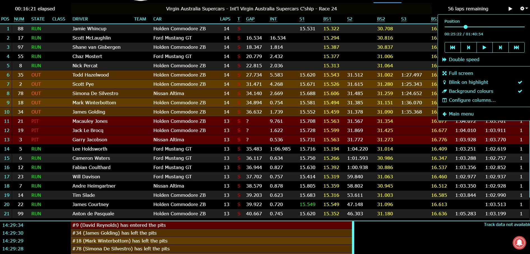Click Todd Hazelwood driver name

coord(90,75)
